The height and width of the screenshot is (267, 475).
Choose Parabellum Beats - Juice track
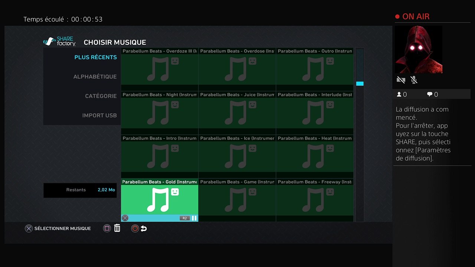click(237, 113)
